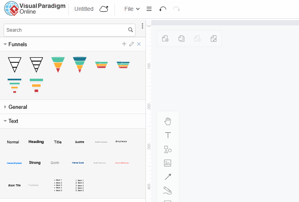The width and height of the screenshot is (299, 202).
Task: Click the Untitled diagram name
Action: click(x=84, y=9)
